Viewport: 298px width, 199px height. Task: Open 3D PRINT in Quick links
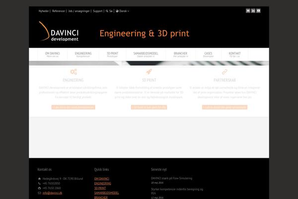[100, 188]
